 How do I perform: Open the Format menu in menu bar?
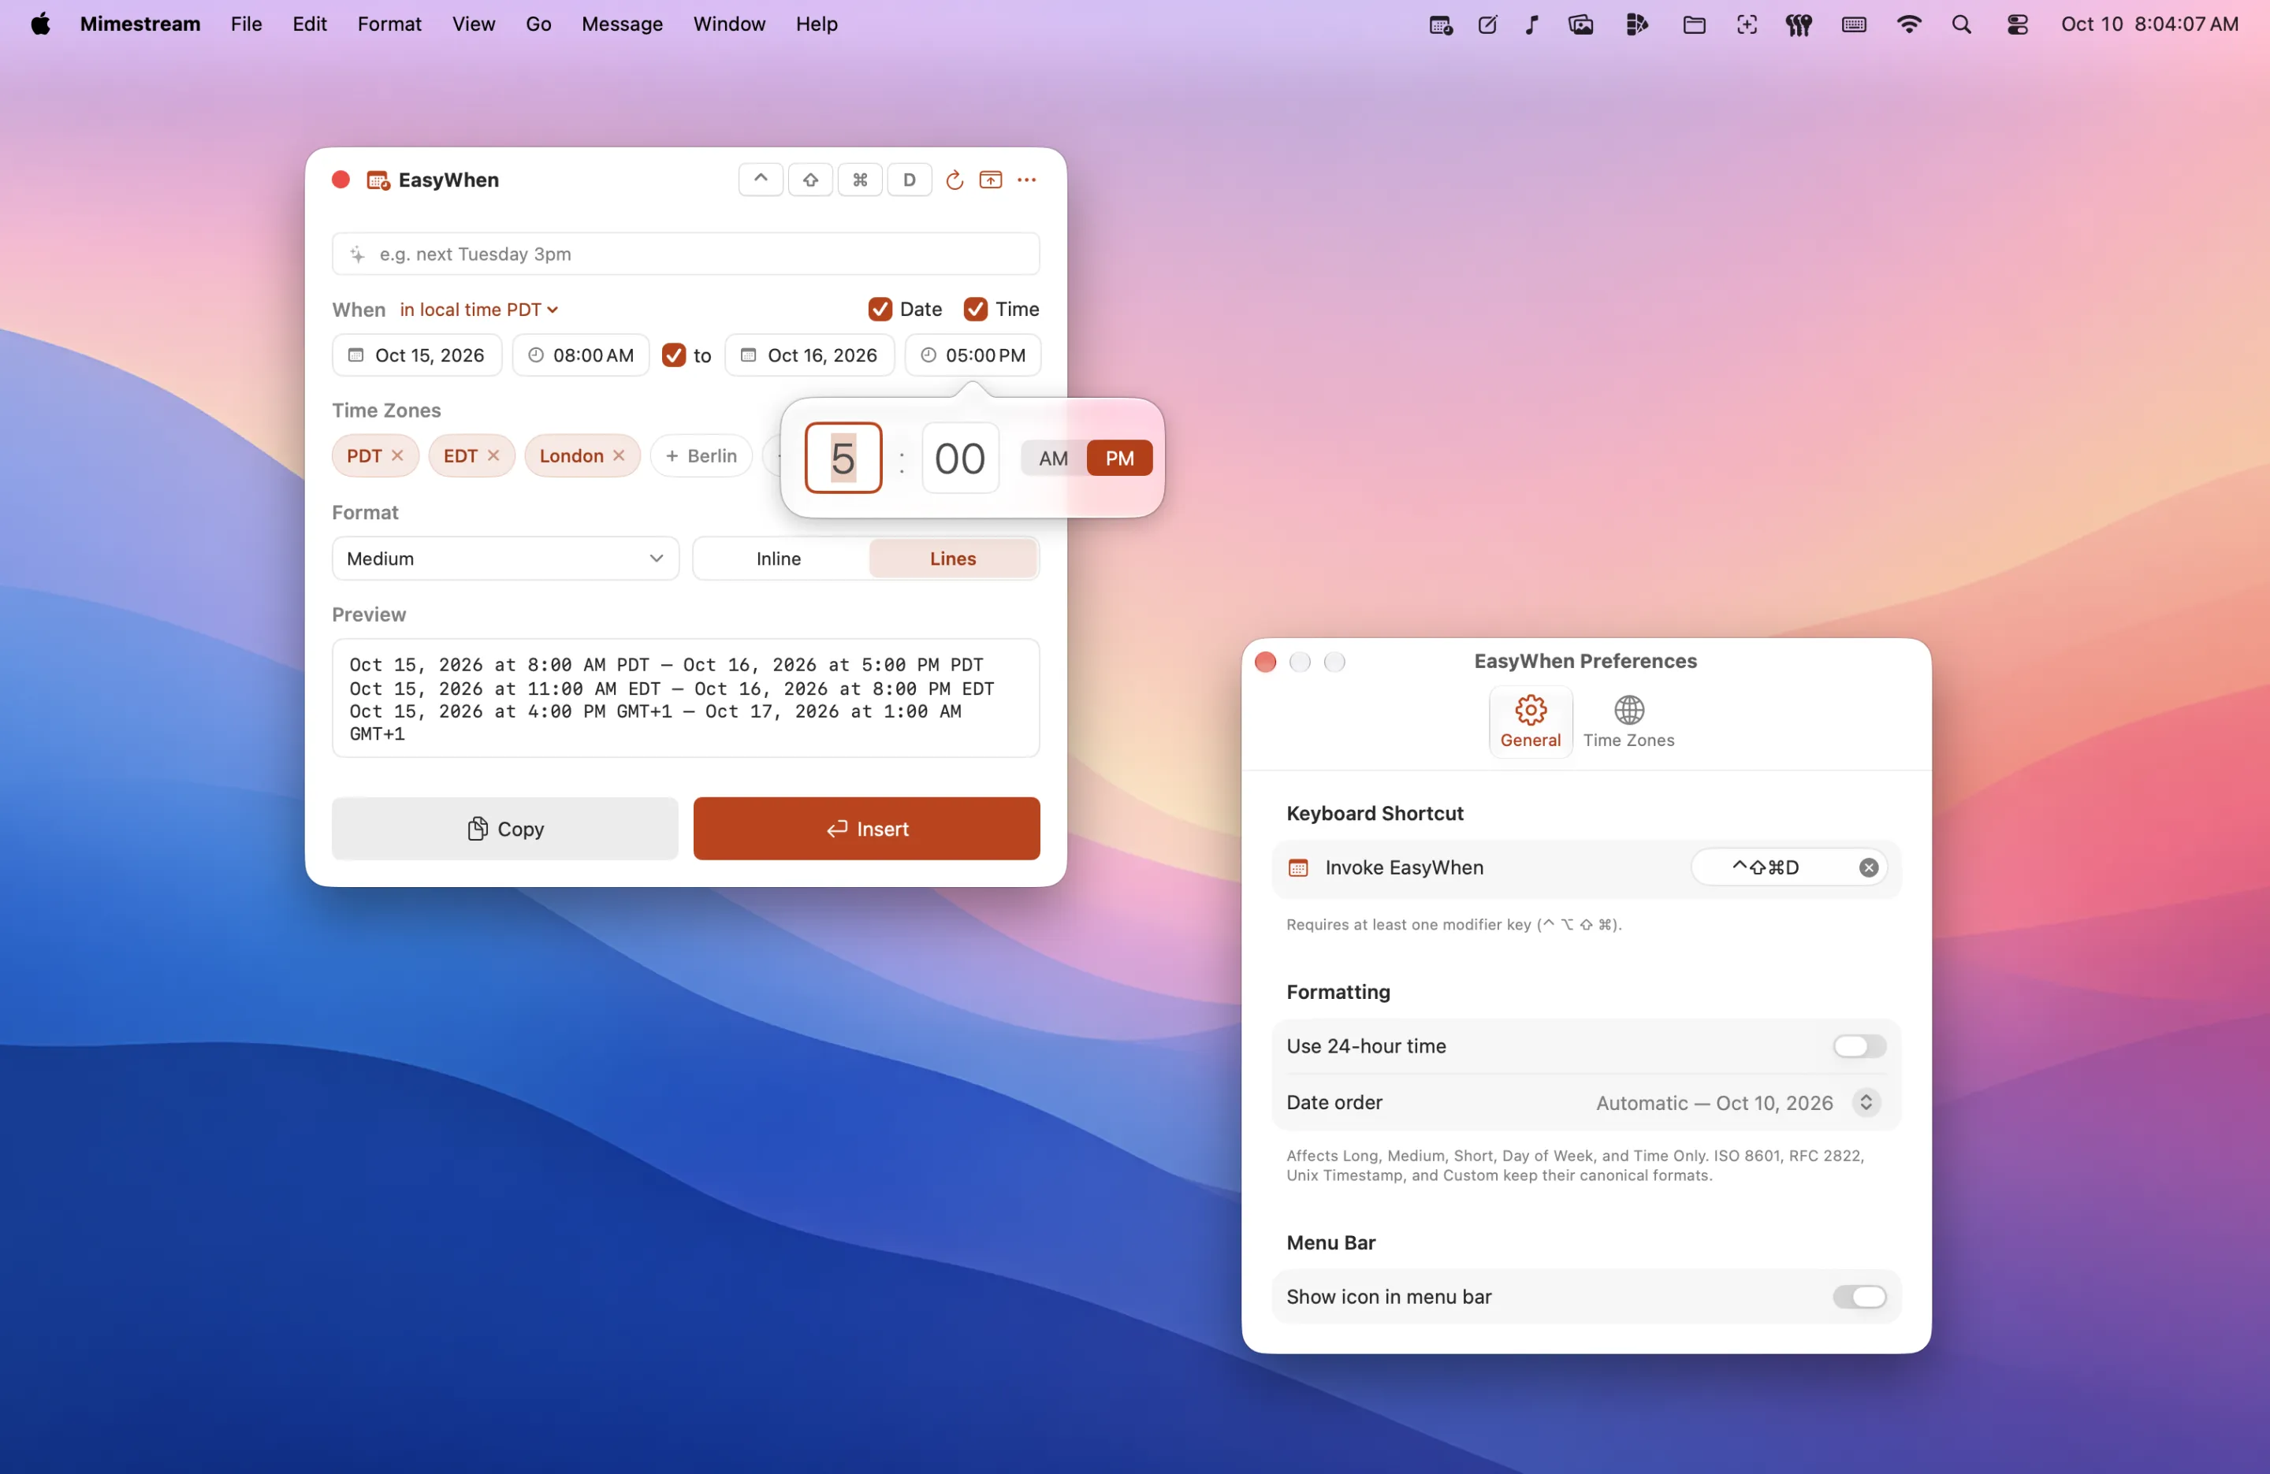point(389,24)
